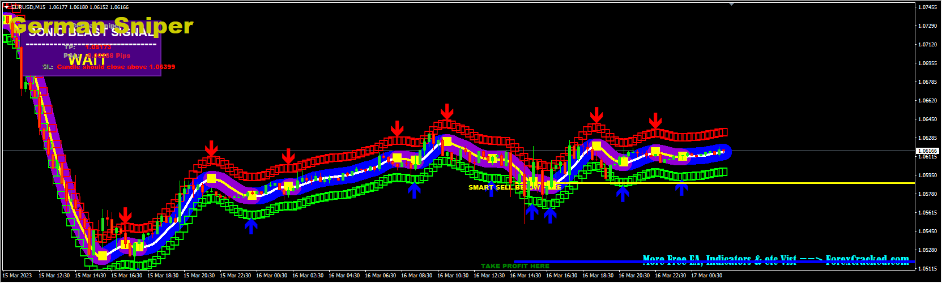Click the leftmost blue buy arrow
This screenshot has height=283, width=942.
coord(251,226)
